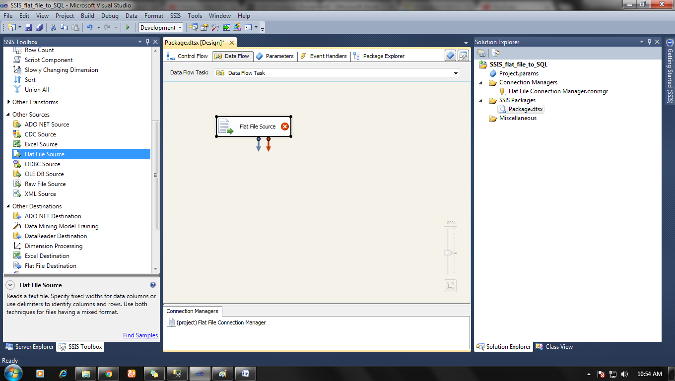Open the SSIS Toolbox window position dropdown
This screenshot has height=381, width=675.
click(140, 42)
